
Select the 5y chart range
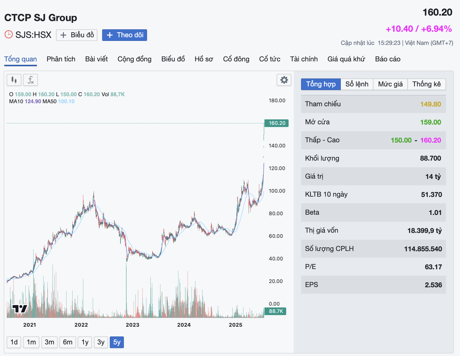pyautogui.click(x=117, y=342)
